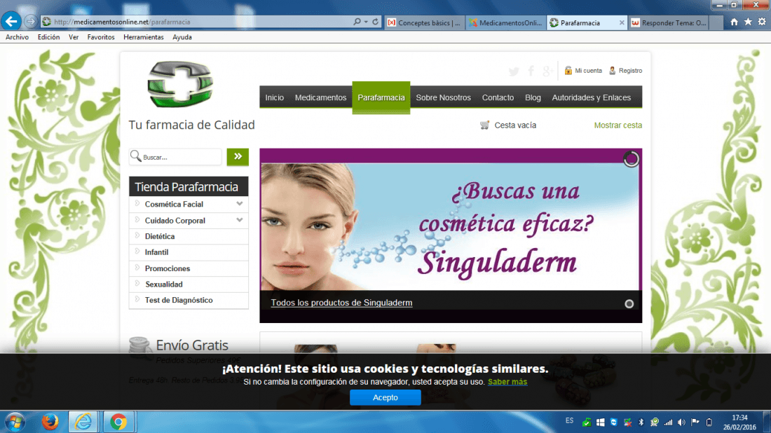
Task: Open the address bar dropdown arrow
Action: (366, 22)
